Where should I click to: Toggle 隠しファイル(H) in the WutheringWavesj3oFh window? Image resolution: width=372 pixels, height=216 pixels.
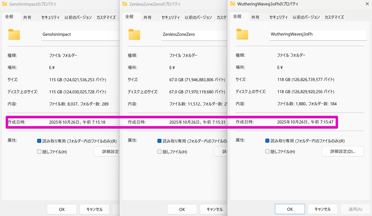267,152
